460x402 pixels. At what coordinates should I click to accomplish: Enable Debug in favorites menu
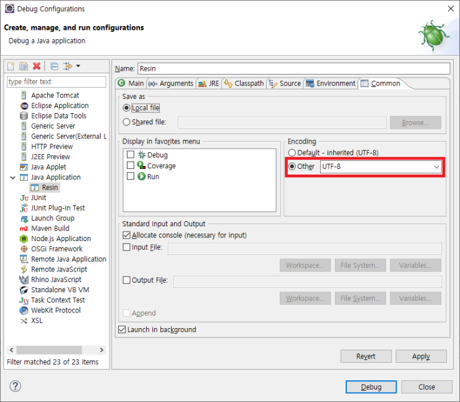[x=131, y=155]
